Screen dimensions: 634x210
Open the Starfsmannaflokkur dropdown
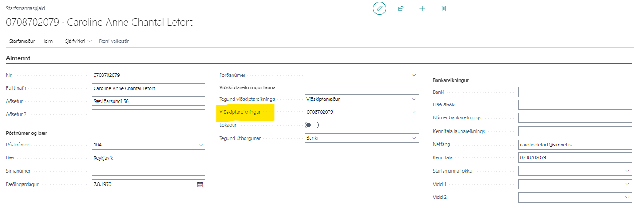627,171
